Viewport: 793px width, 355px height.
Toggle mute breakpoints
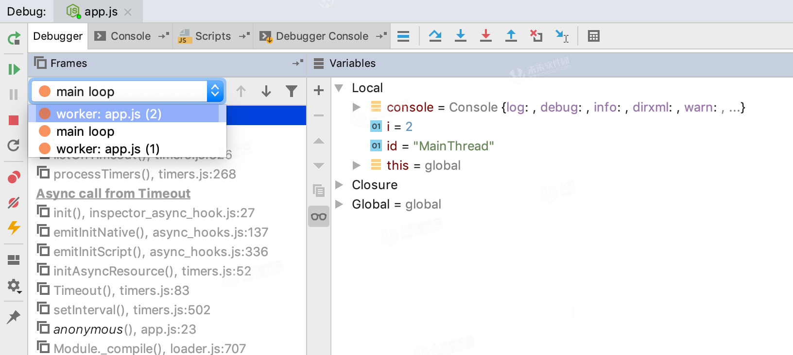[x=14, y=202]
